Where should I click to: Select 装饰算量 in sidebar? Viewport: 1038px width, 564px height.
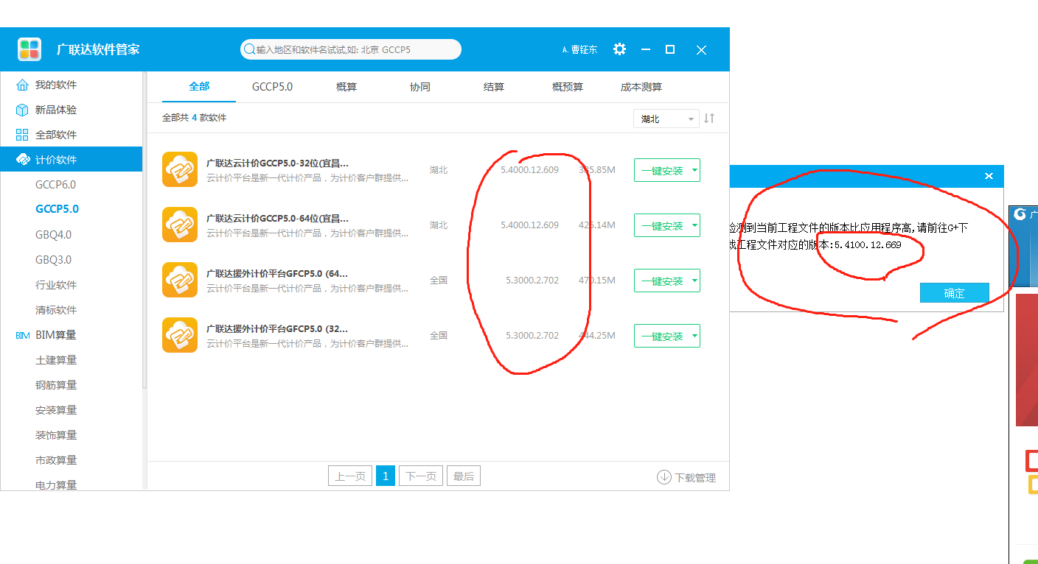tap(56, 435)
